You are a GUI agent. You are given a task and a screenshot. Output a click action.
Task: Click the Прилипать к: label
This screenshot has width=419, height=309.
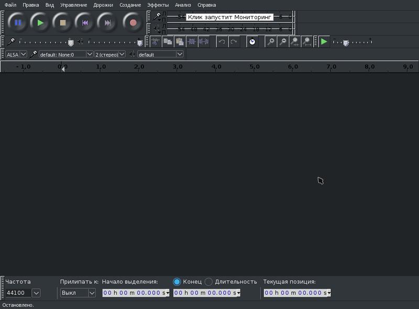tap(79, 282)
